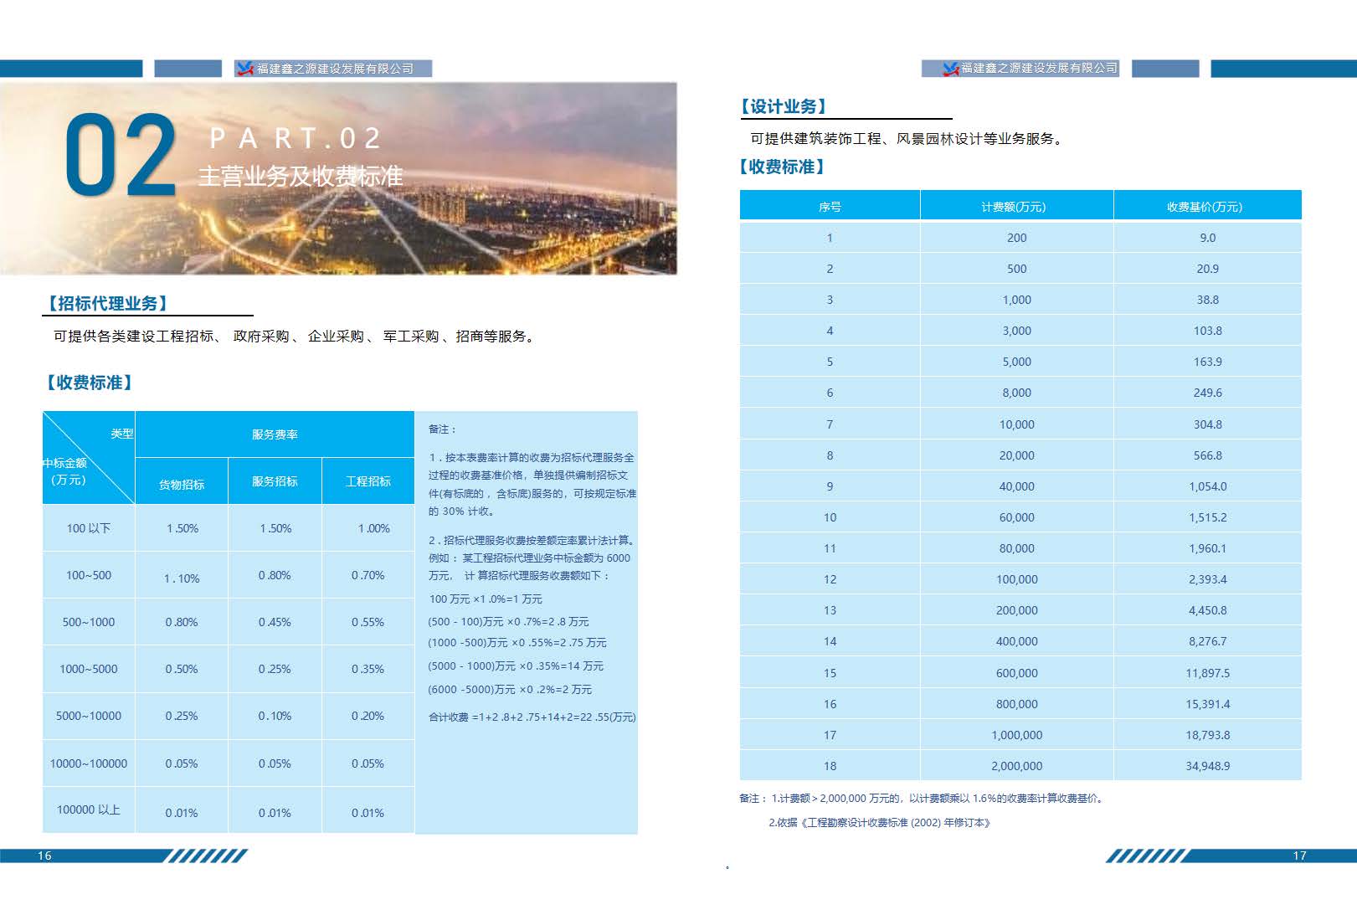This screenshot has height=920, width=1357.
Task: Select the '100以下' row label
Action: 89,528
